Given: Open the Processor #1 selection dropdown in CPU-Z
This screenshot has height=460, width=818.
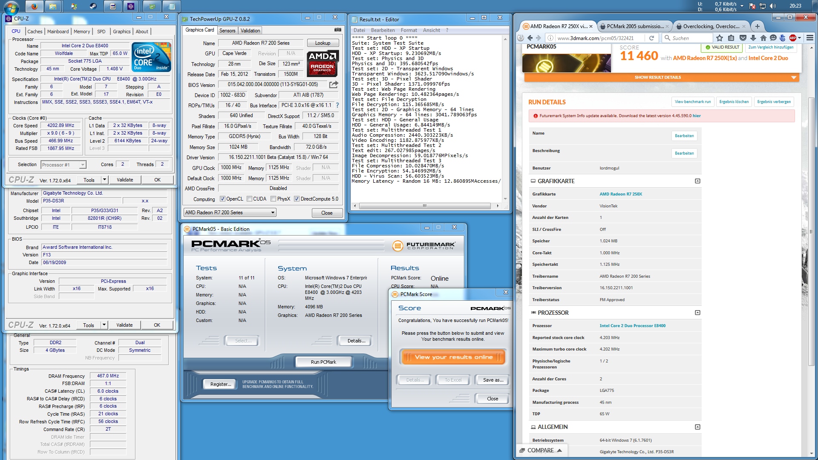Looking at the screenshot, I should tap(63, 165).
